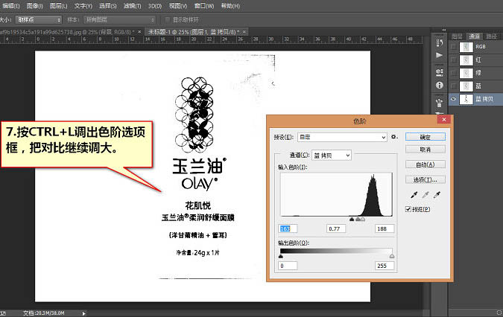Toggle visibility of the 蓝 channel
The height and width of the screenshot is (317, 503).
pos(453,86)
